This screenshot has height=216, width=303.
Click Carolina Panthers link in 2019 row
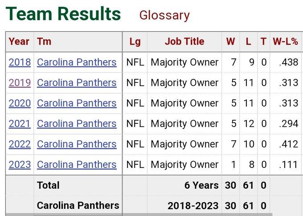pyautogui.click(x=77, y=83)
